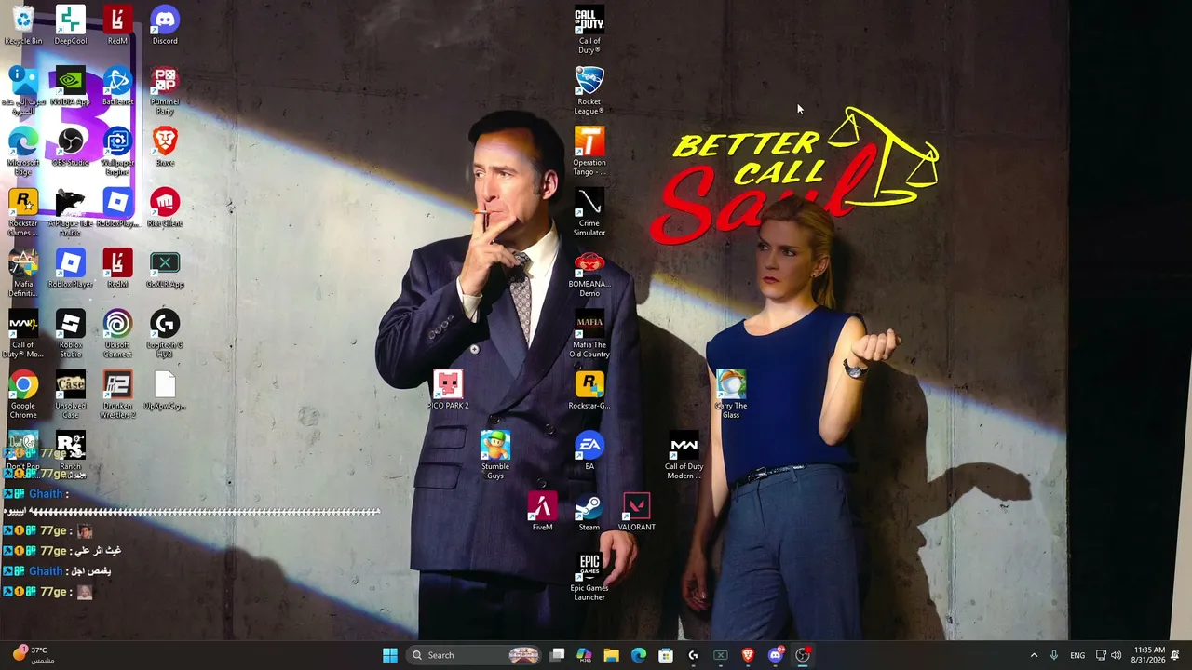Open the Battle.net desktop shortcut
Screen dimensions: 1192x670
point(117,87)
